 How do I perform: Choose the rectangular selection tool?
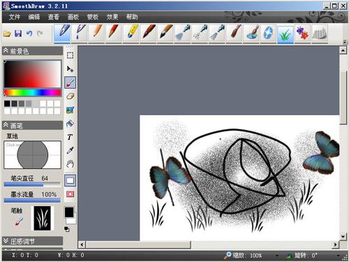point(70,55)
